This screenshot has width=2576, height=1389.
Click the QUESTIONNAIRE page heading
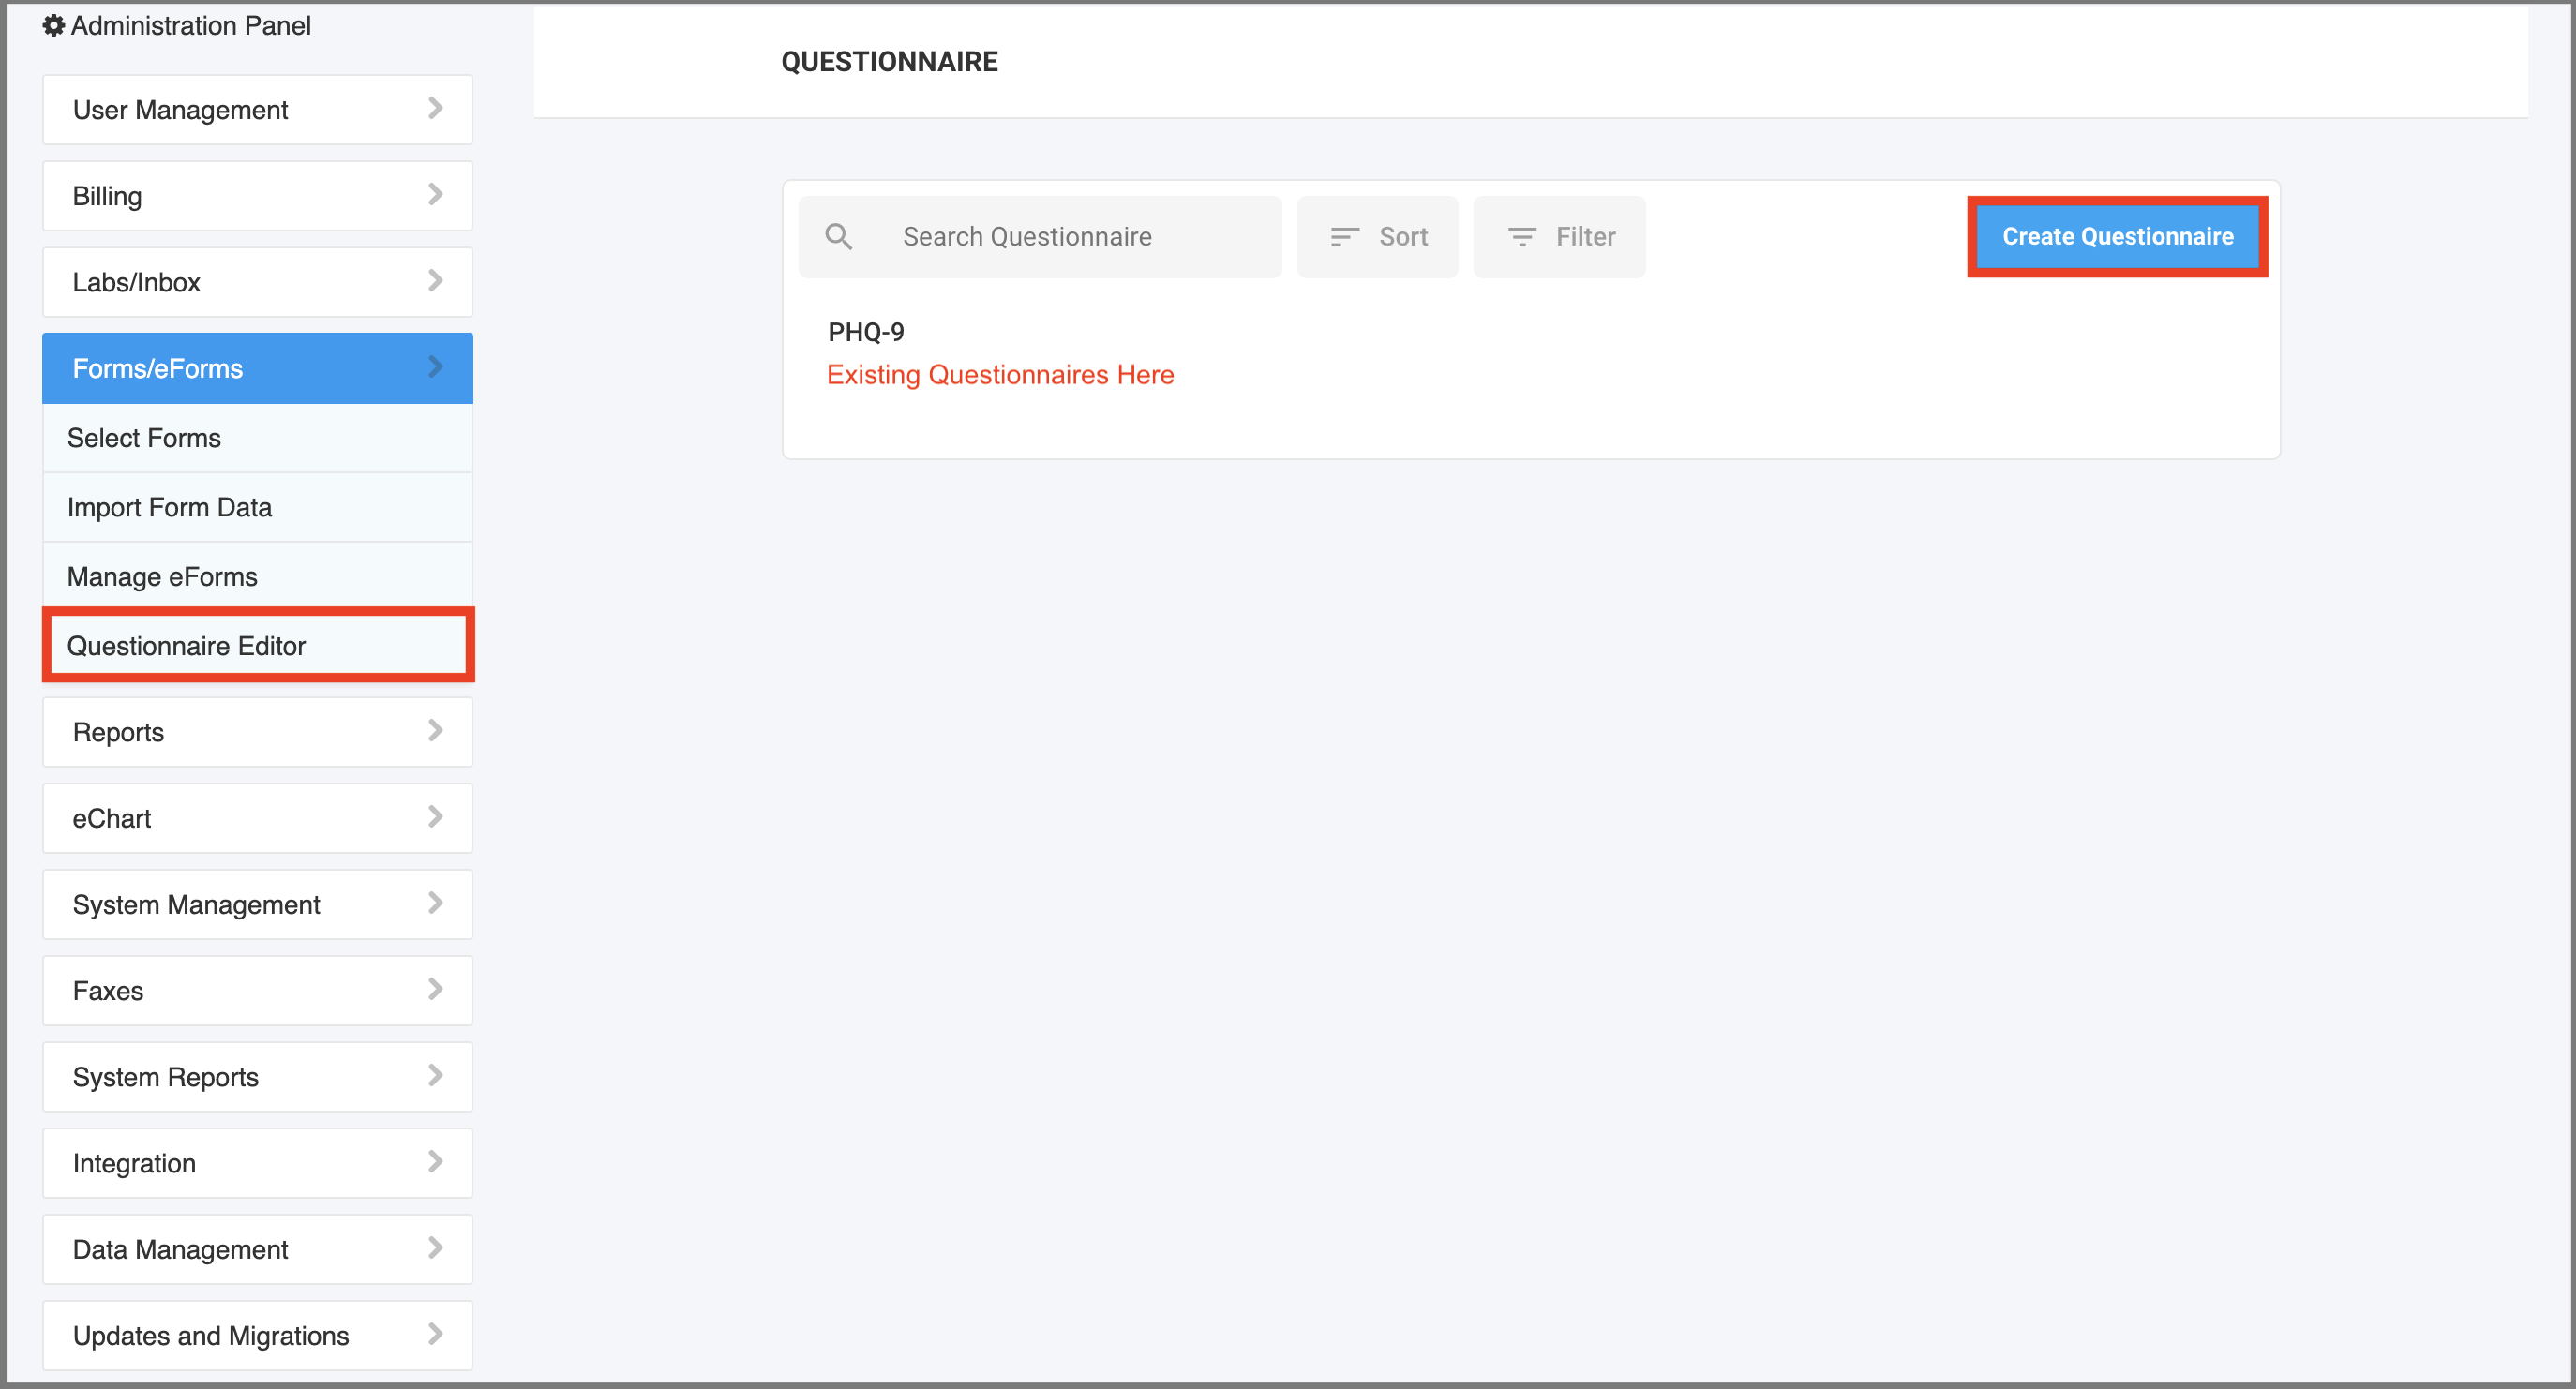(x=889, y=62)
